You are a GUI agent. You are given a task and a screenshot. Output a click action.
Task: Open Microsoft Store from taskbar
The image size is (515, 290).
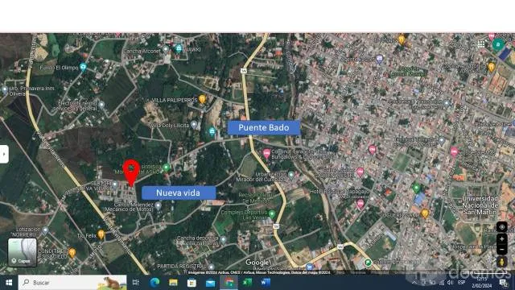192,283
